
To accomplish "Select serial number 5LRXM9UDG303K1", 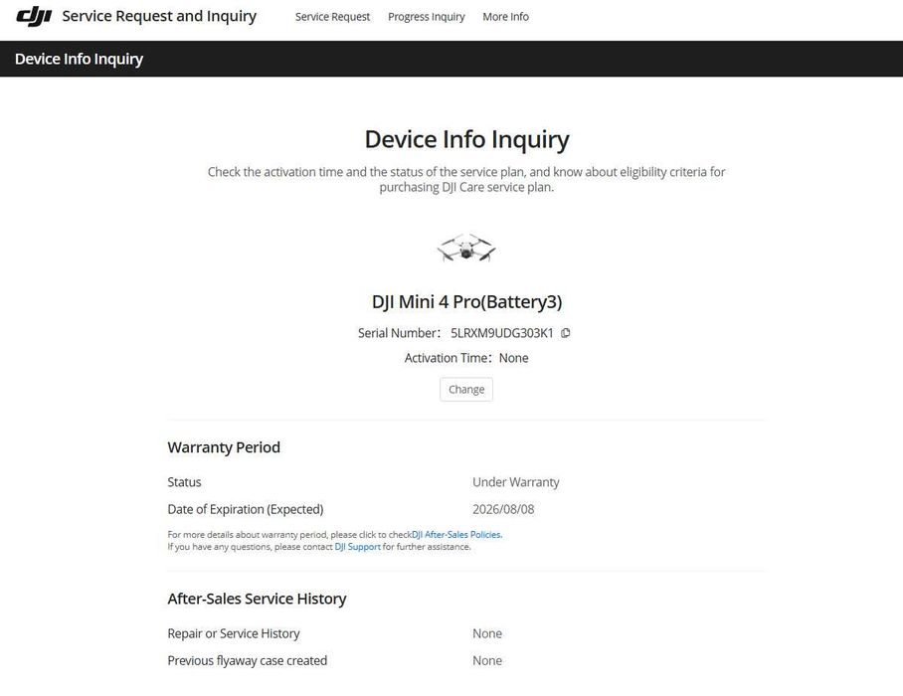I will [501, 333].
